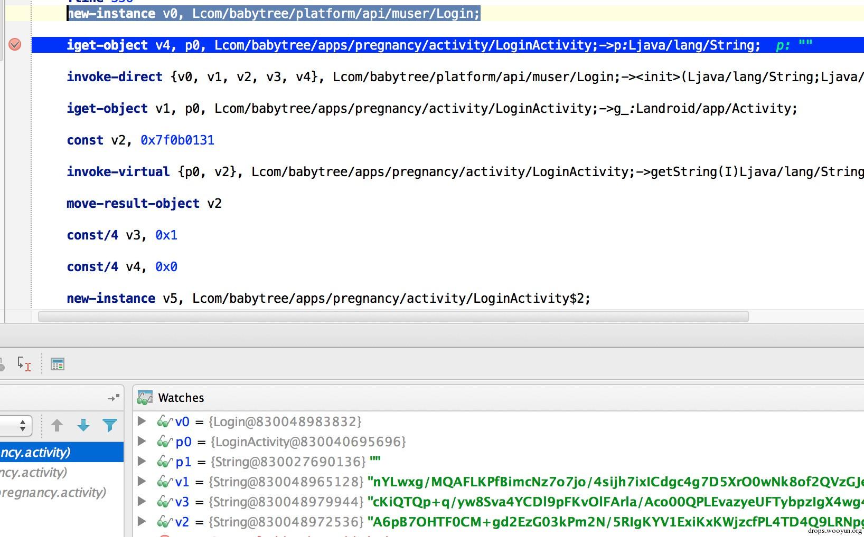Expand the v2 String watch node
The image size is (864, 537).
pyautogui.click(x=142, y=521)
